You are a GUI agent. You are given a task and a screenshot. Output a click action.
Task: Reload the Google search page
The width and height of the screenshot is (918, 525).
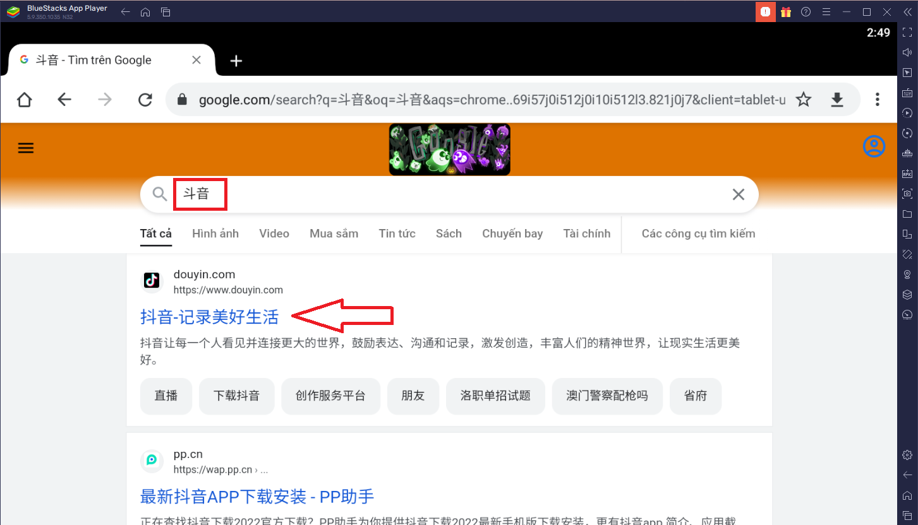tap(145, 100)
